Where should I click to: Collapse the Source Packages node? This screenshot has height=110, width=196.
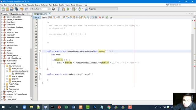(4, 66)
